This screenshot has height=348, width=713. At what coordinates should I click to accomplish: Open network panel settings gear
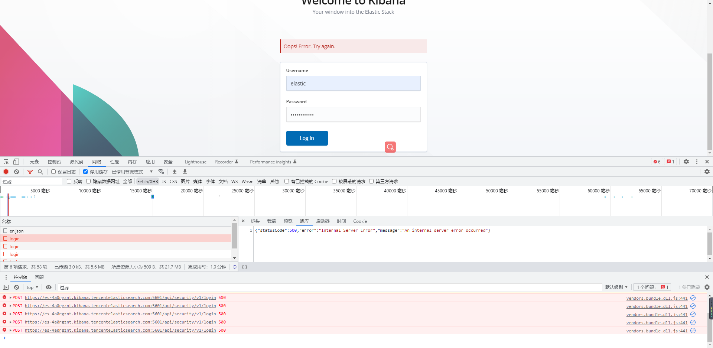[x=707, y=172]
